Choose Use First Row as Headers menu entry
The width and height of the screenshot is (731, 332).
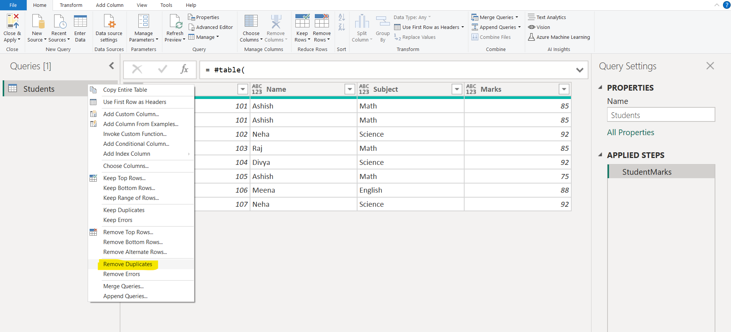click(x=135, y=102)
